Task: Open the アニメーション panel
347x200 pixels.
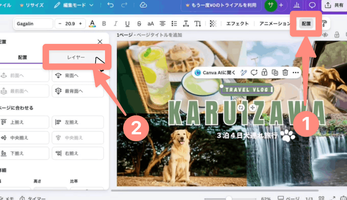Action: tap(275, 24)
